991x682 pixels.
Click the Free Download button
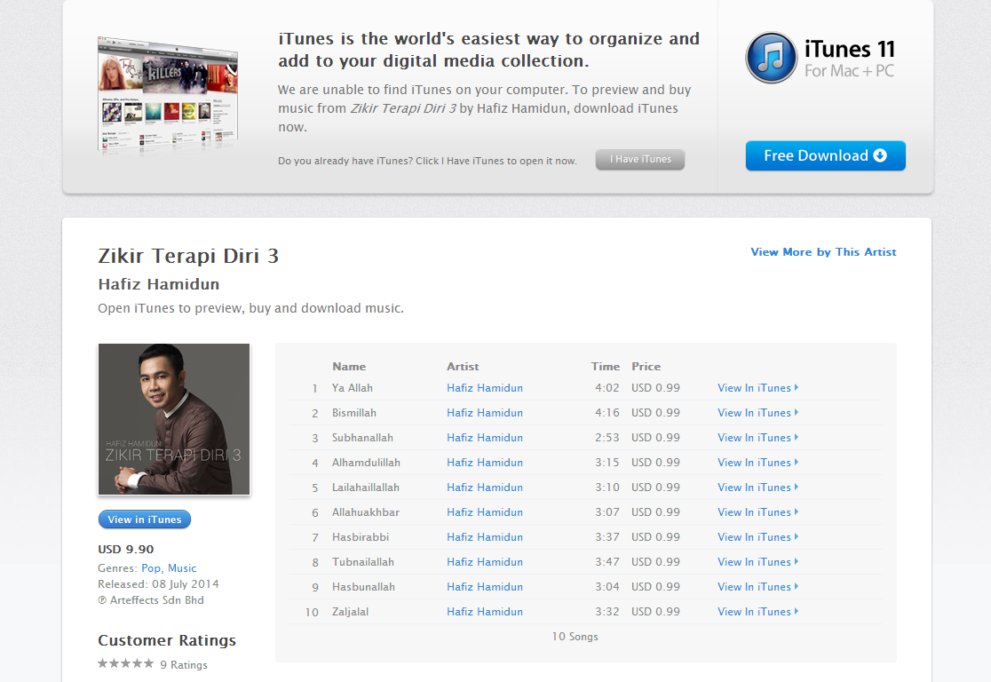click(x=826, y=155)
